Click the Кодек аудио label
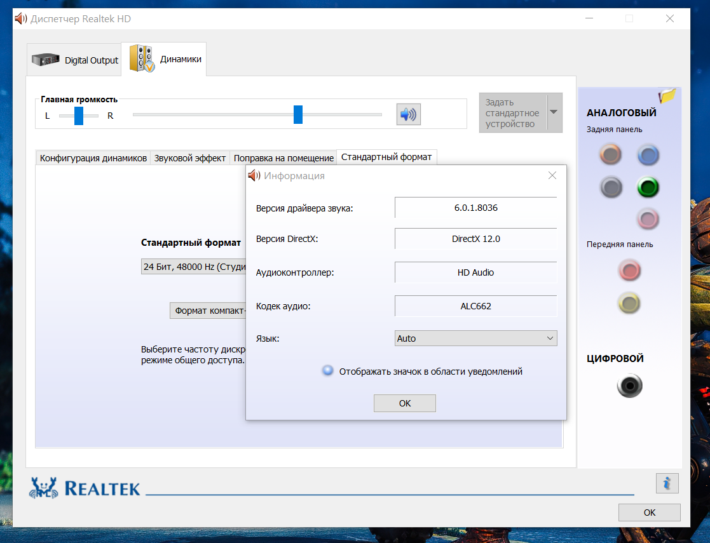Image resolution: width=710 pixels, height=543 pixels. [x=283, y=306]
